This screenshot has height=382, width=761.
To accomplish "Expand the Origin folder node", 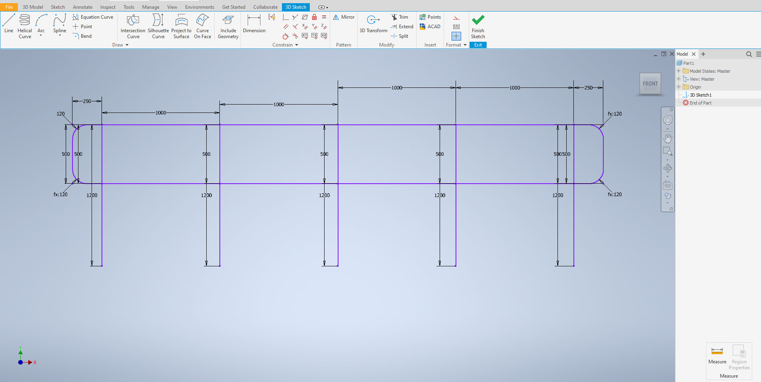I will pos(679,87).
